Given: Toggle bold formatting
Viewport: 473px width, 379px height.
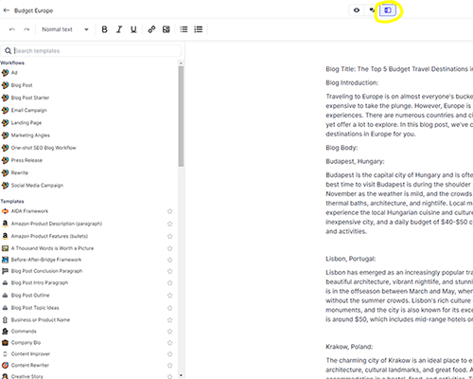Looking at the screenshot, I should (x=104, y=29).
